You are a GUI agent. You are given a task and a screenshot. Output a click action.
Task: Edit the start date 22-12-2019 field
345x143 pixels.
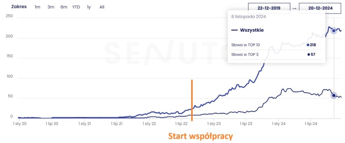pyautogui.click(x=269, y=8)
